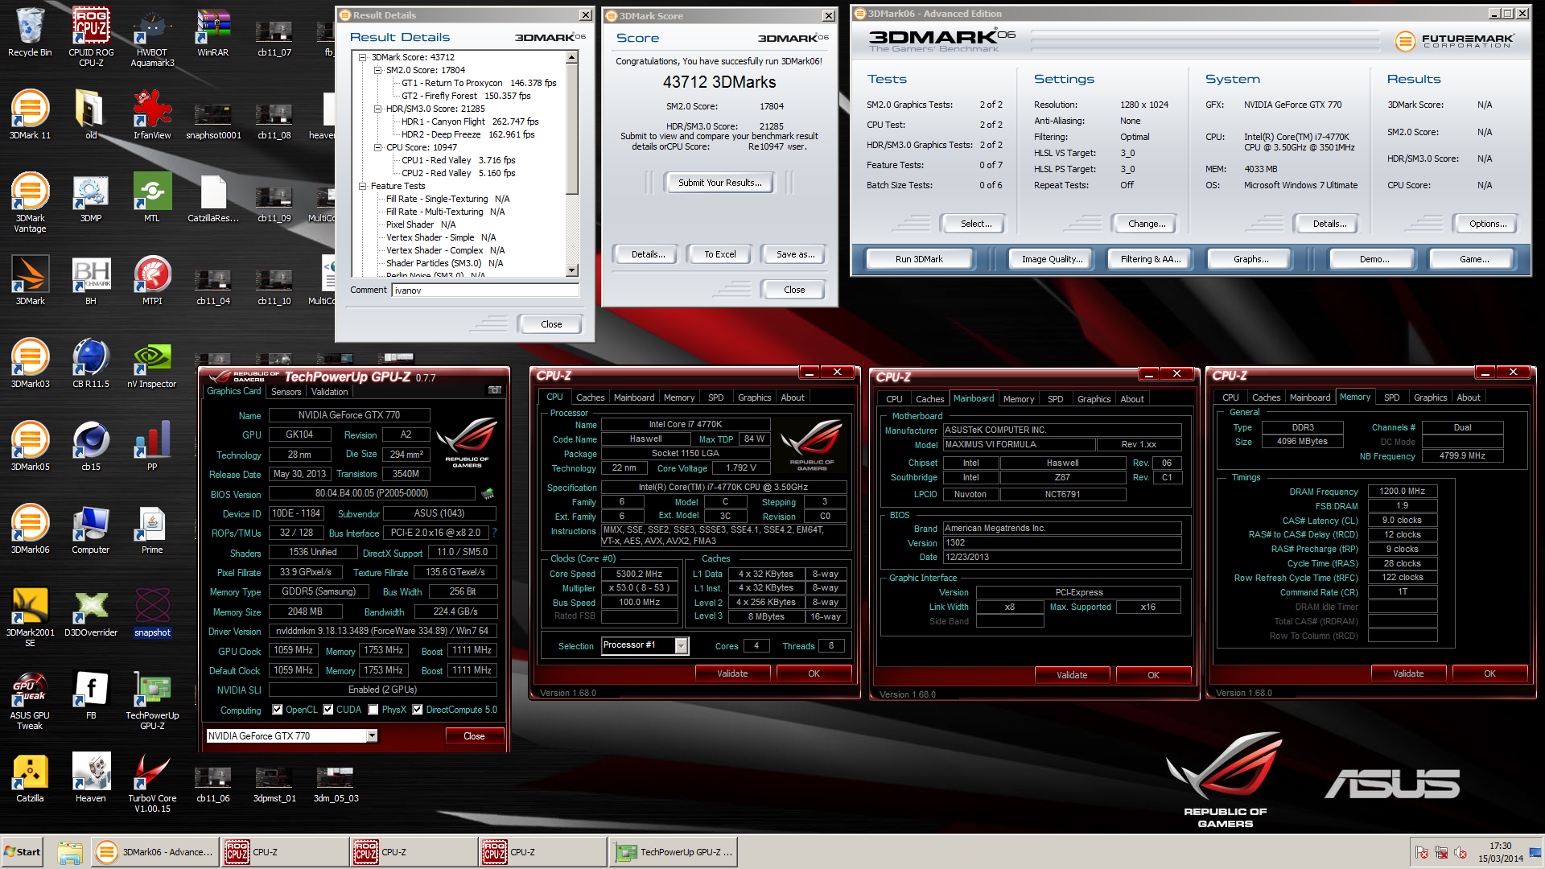Screen dimensions: 1545x869
Task: Click the Comment input field
Action: click(485, 290)
